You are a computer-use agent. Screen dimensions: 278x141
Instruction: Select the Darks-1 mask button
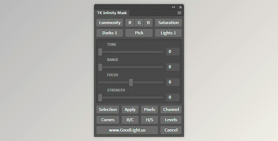pos(110,33)
